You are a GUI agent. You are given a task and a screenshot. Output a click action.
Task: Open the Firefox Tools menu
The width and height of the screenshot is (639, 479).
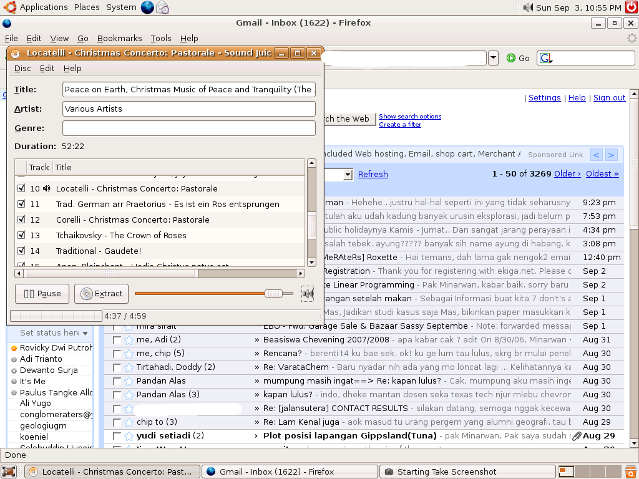click(x=161, y=38)
